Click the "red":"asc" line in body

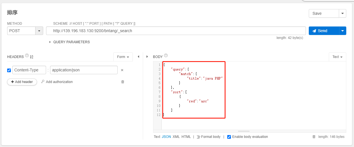click(x=197, y=101)
